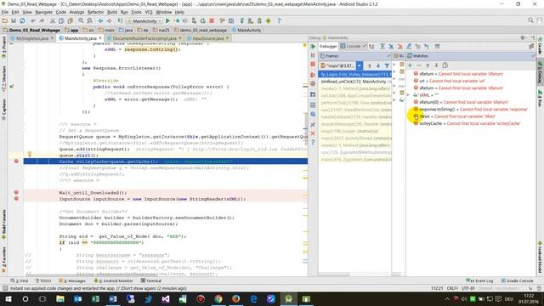Toggle the breakpoint on the Wait_until_Downloaded line
544x306 pixels.
(16, 192)
